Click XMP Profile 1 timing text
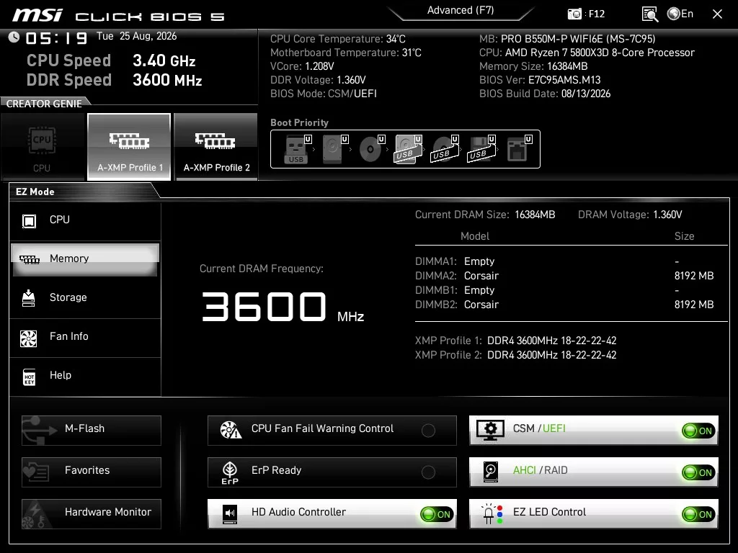 (x=551, y=341)
